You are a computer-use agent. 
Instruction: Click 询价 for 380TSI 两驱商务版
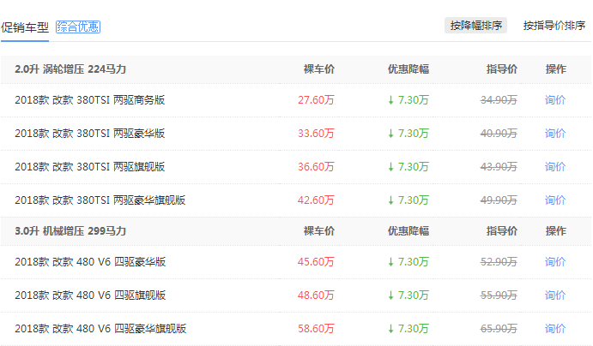click(555, 100)
